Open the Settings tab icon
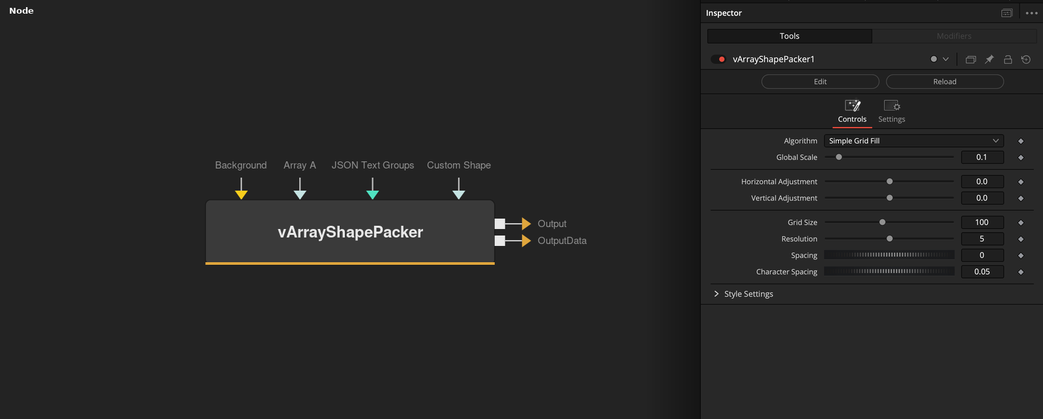 tap(892, 111)
